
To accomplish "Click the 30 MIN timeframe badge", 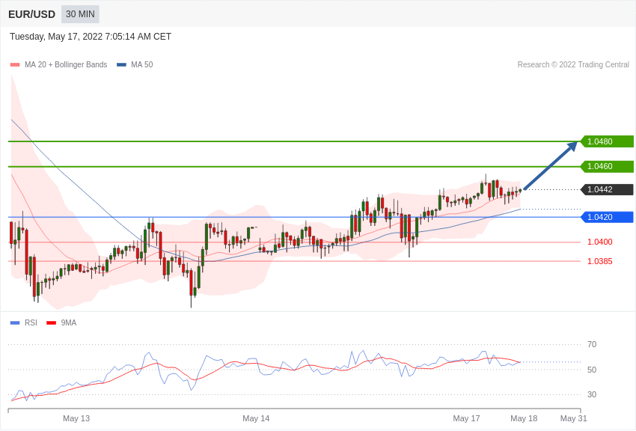I will click(80, 14).
